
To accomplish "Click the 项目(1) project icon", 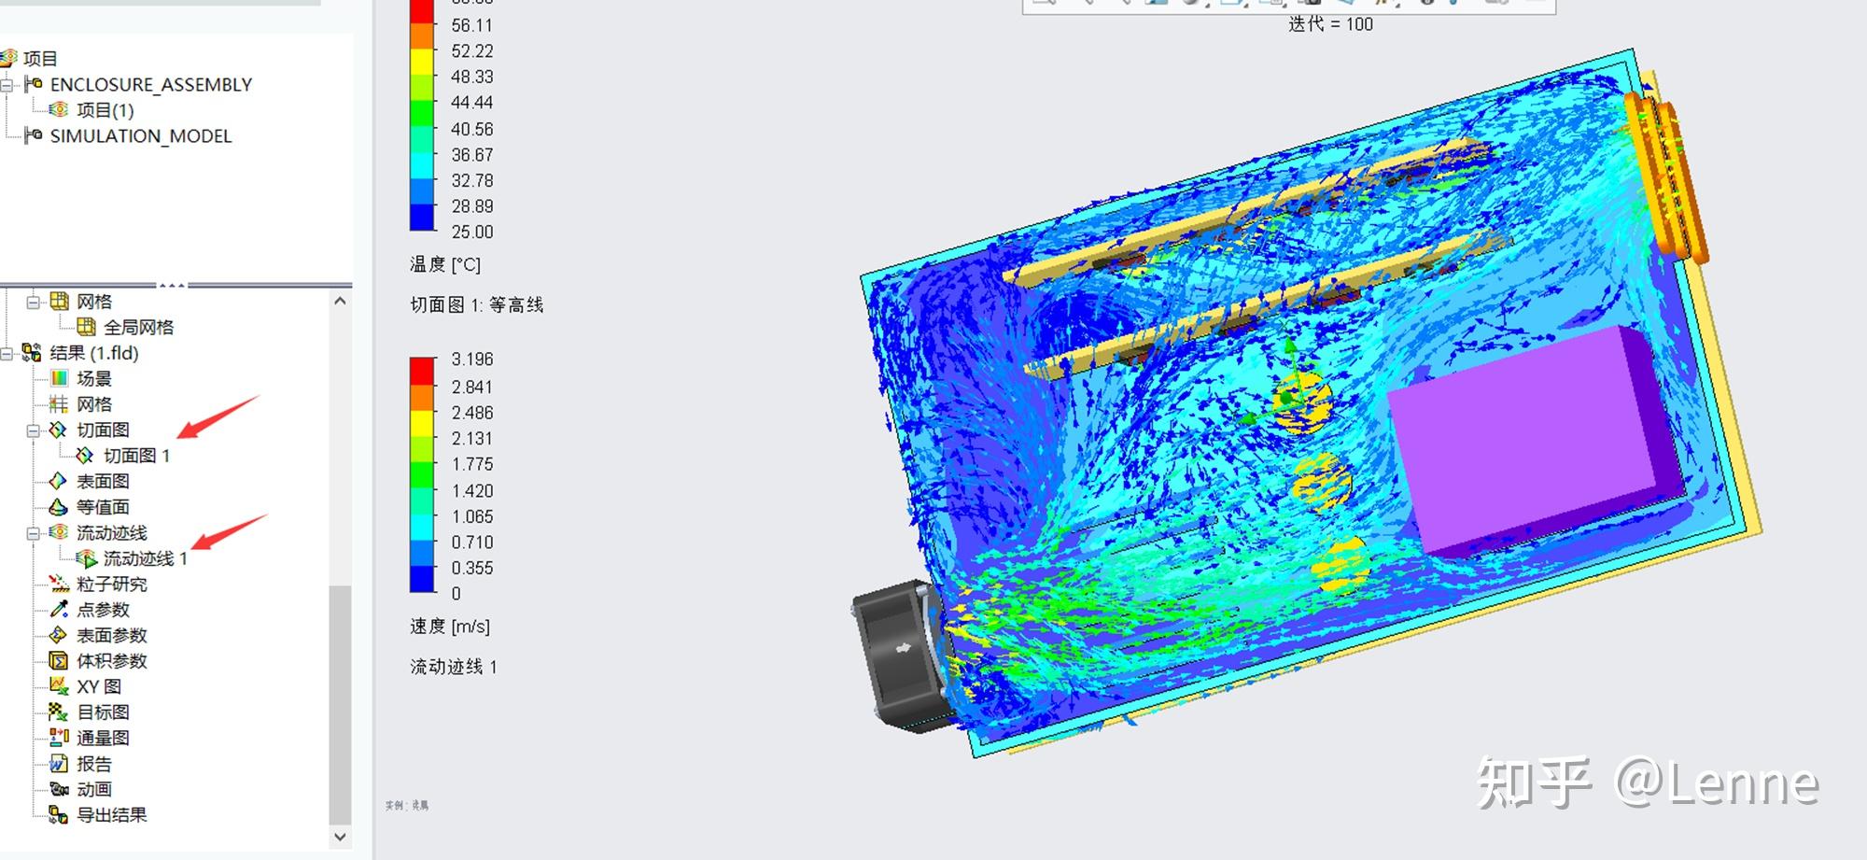I will point(59,109).
